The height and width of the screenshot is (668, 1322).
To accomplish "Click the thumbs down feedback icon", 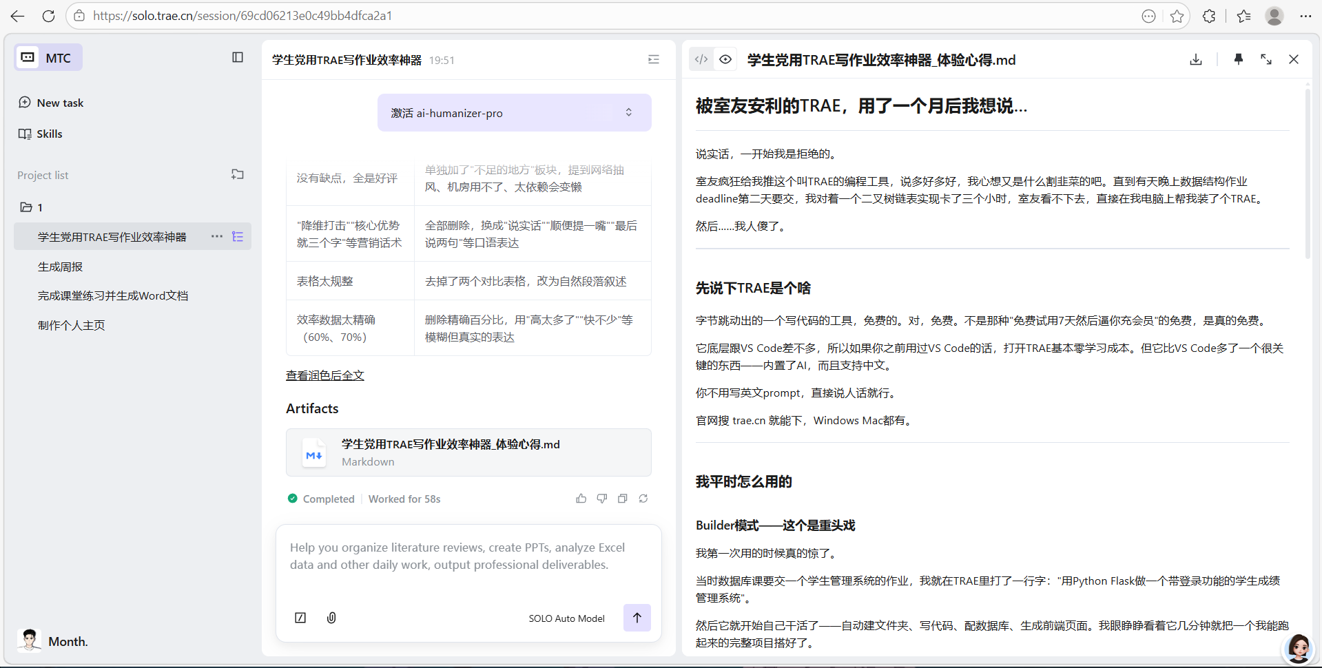I will tap(601, 499).
